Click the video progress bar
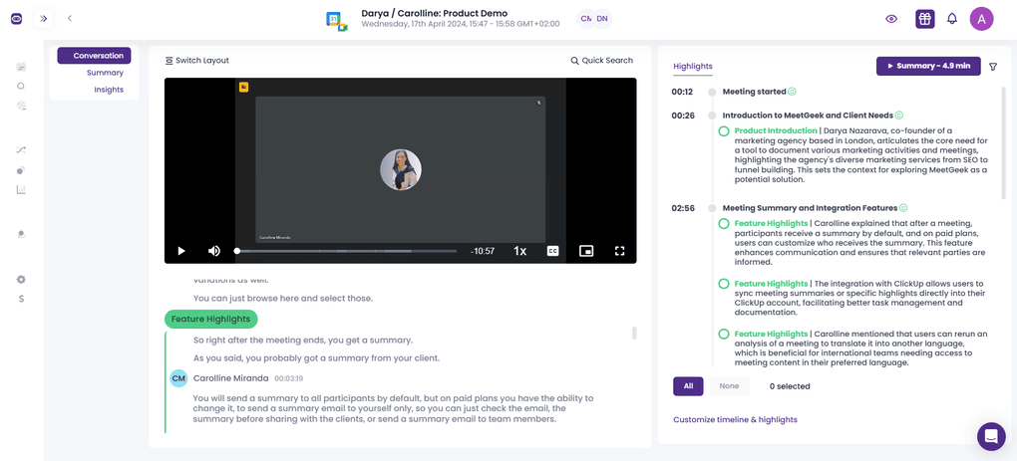The height and width of the screenshot is (461, 1017). (x=346, y=251)
